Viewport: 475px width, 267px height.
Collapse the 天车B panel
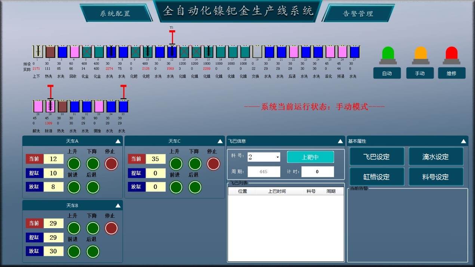(x=118, y=205)
